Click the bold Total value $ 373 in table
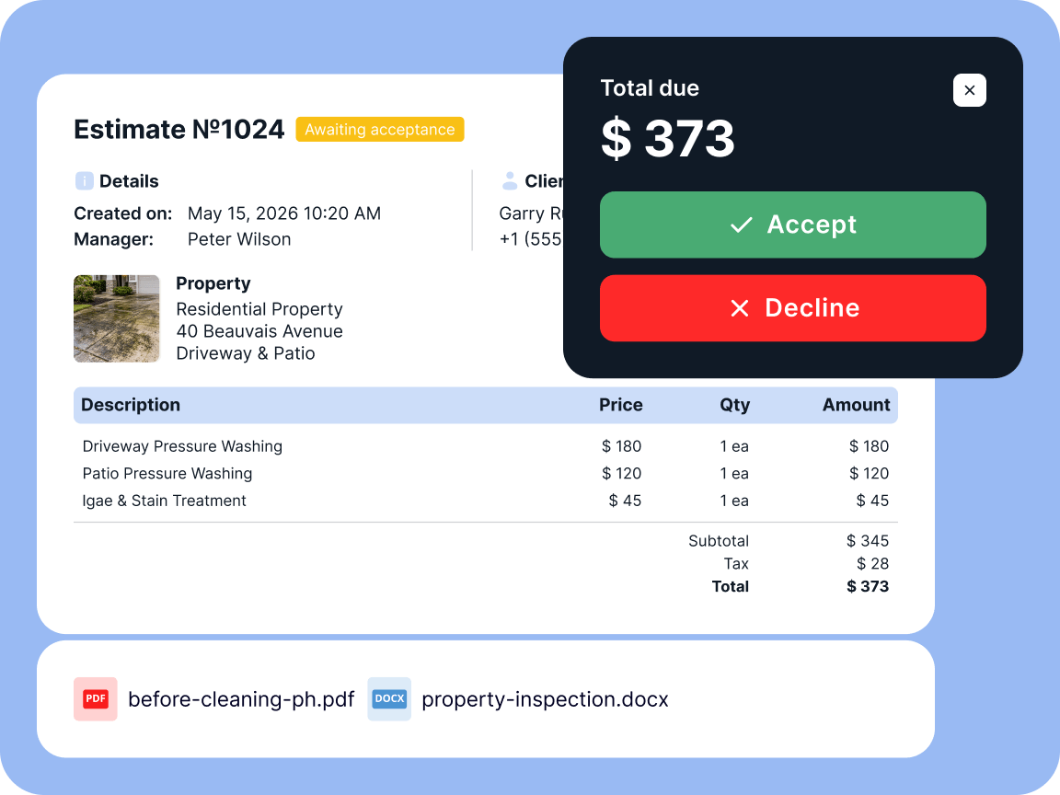 coord(868,586)
